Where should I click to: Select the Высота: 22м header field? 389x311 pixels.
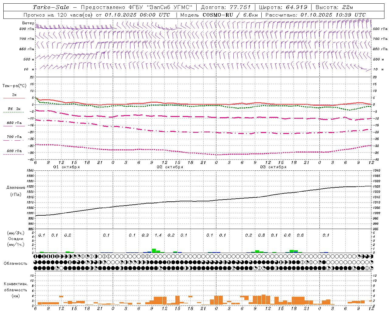[334, 7]
